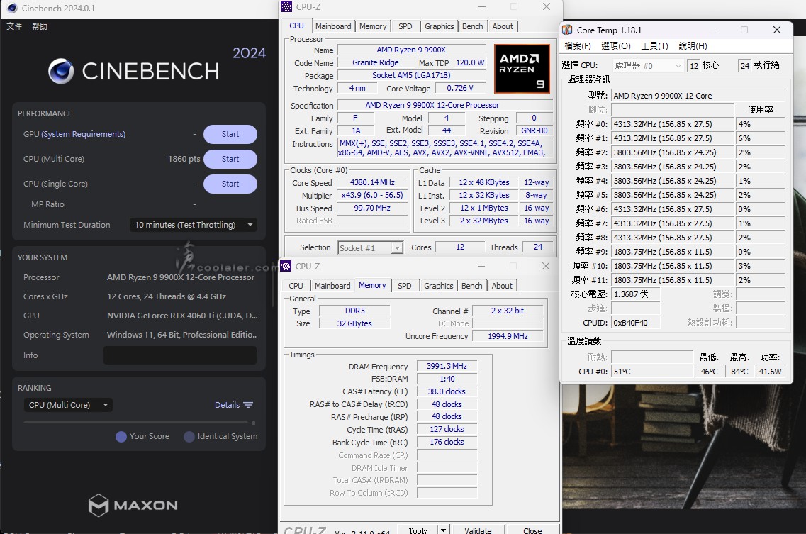Click the "1.3687 伏" core voltage in Core Temp
This screenshot has width=806, height=534.
(x=635, y=294)
